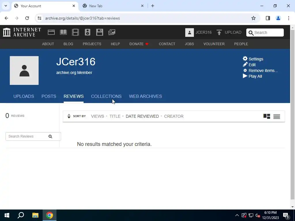The width and height of the screenshot is (295, 221).
Task: Click the muted volume tray icon
Action: pos(258,215)
